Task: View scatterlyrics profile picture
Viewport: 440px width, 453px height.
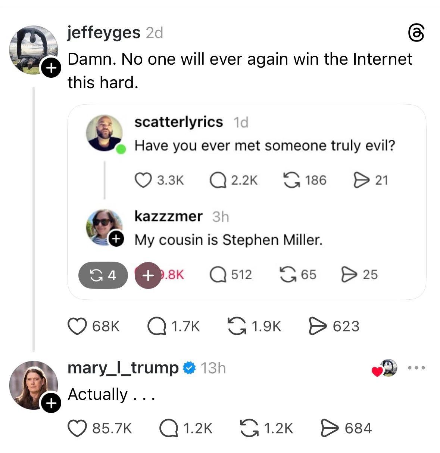Action: pos(104,133)
